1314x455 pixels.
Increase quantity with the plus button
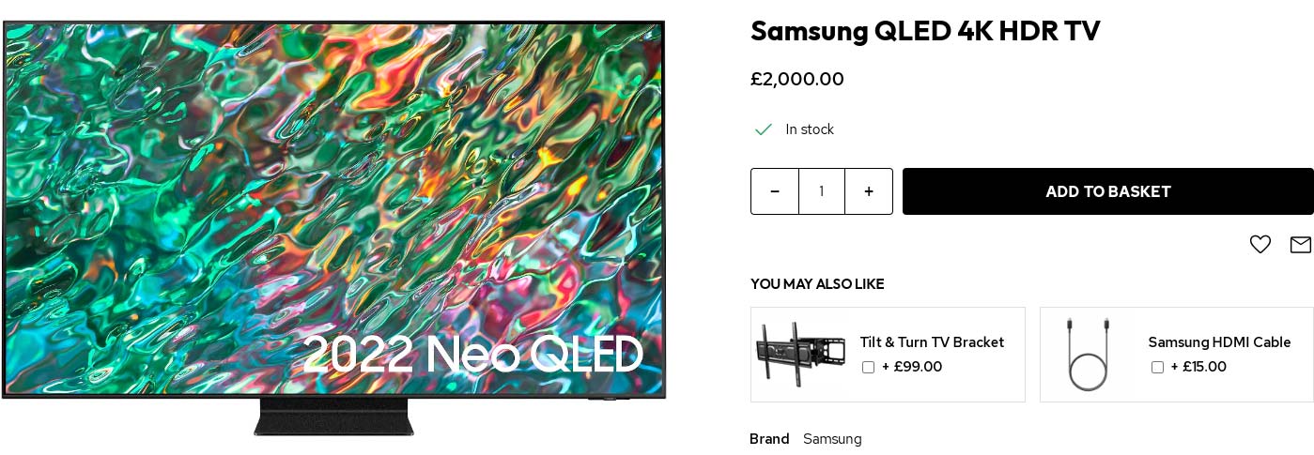coord(869,191)
